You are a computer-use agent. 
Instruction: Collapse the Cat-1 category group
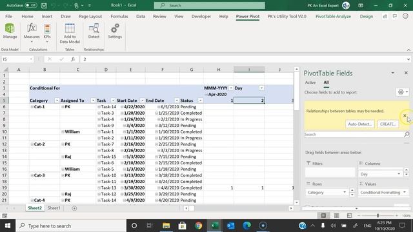(32, 107)
